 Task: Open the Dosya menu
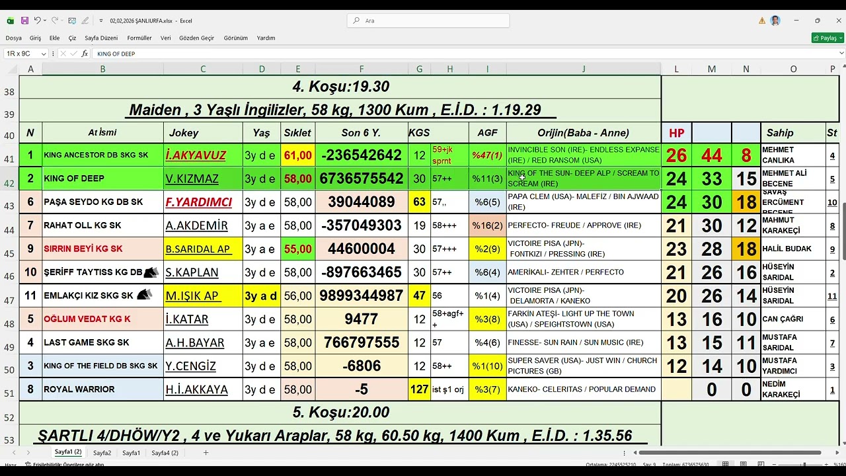pyautogui.click(x=13, y=38)
